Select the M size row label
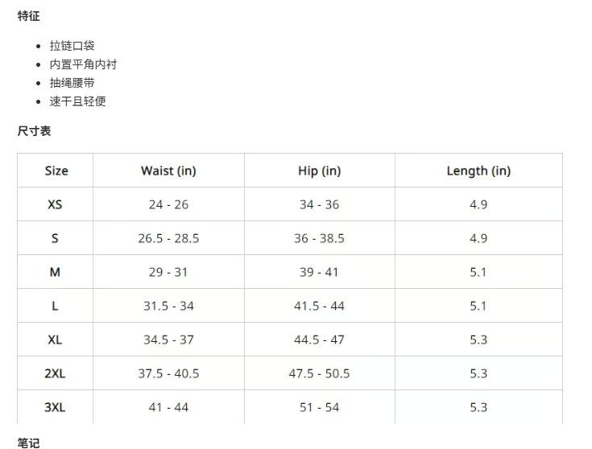This screenshot has width=592, height=449. pos(55,272)
